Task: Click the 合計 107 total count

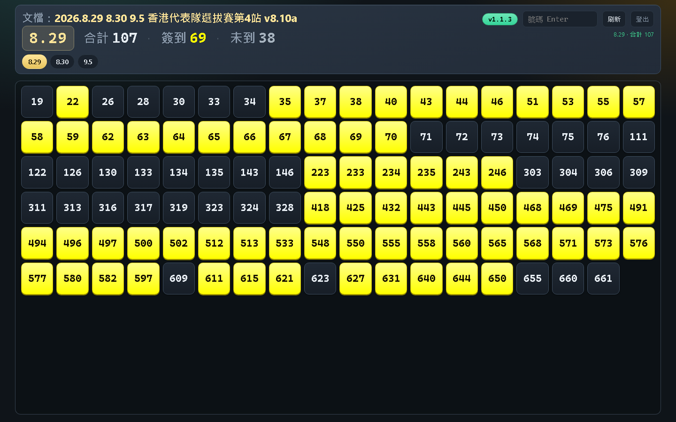Action: pos(111,38)
